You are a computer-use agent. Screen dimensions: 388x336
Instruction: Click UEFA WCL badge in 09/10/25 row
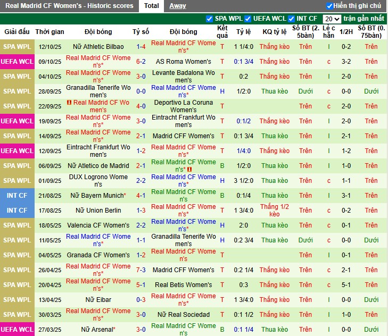click(17, 62)
